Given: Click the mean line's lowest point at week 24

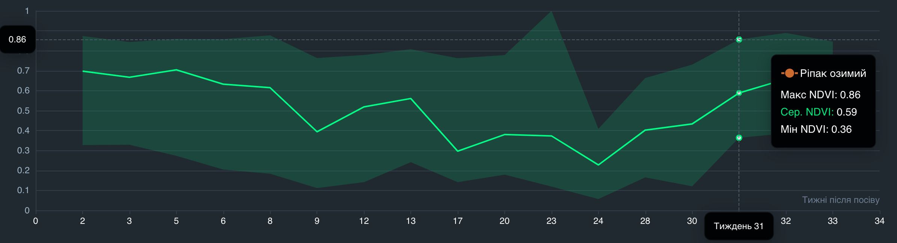Looking at the screenshot, I should coord(598,165).
